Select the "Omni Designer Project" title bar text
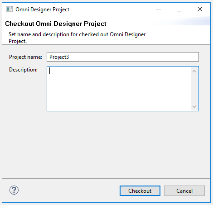This screenshot has width=213, height=205. pyautogui.click(x=43, y=10)
